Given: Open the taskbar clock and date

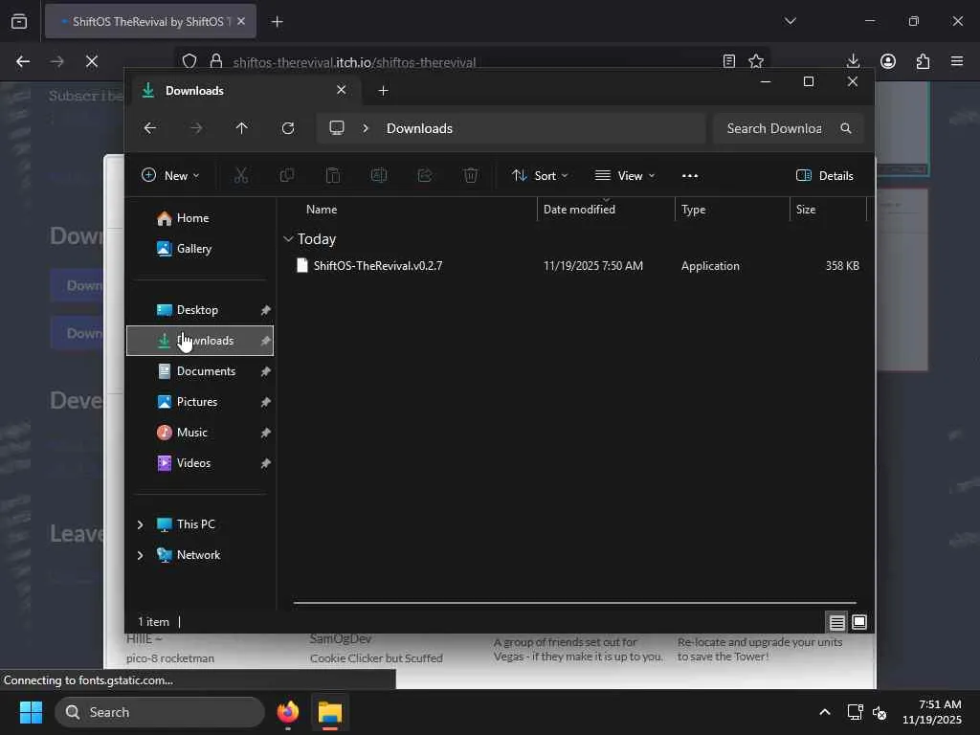Looking at the screenshot, I should coord(932,712).
